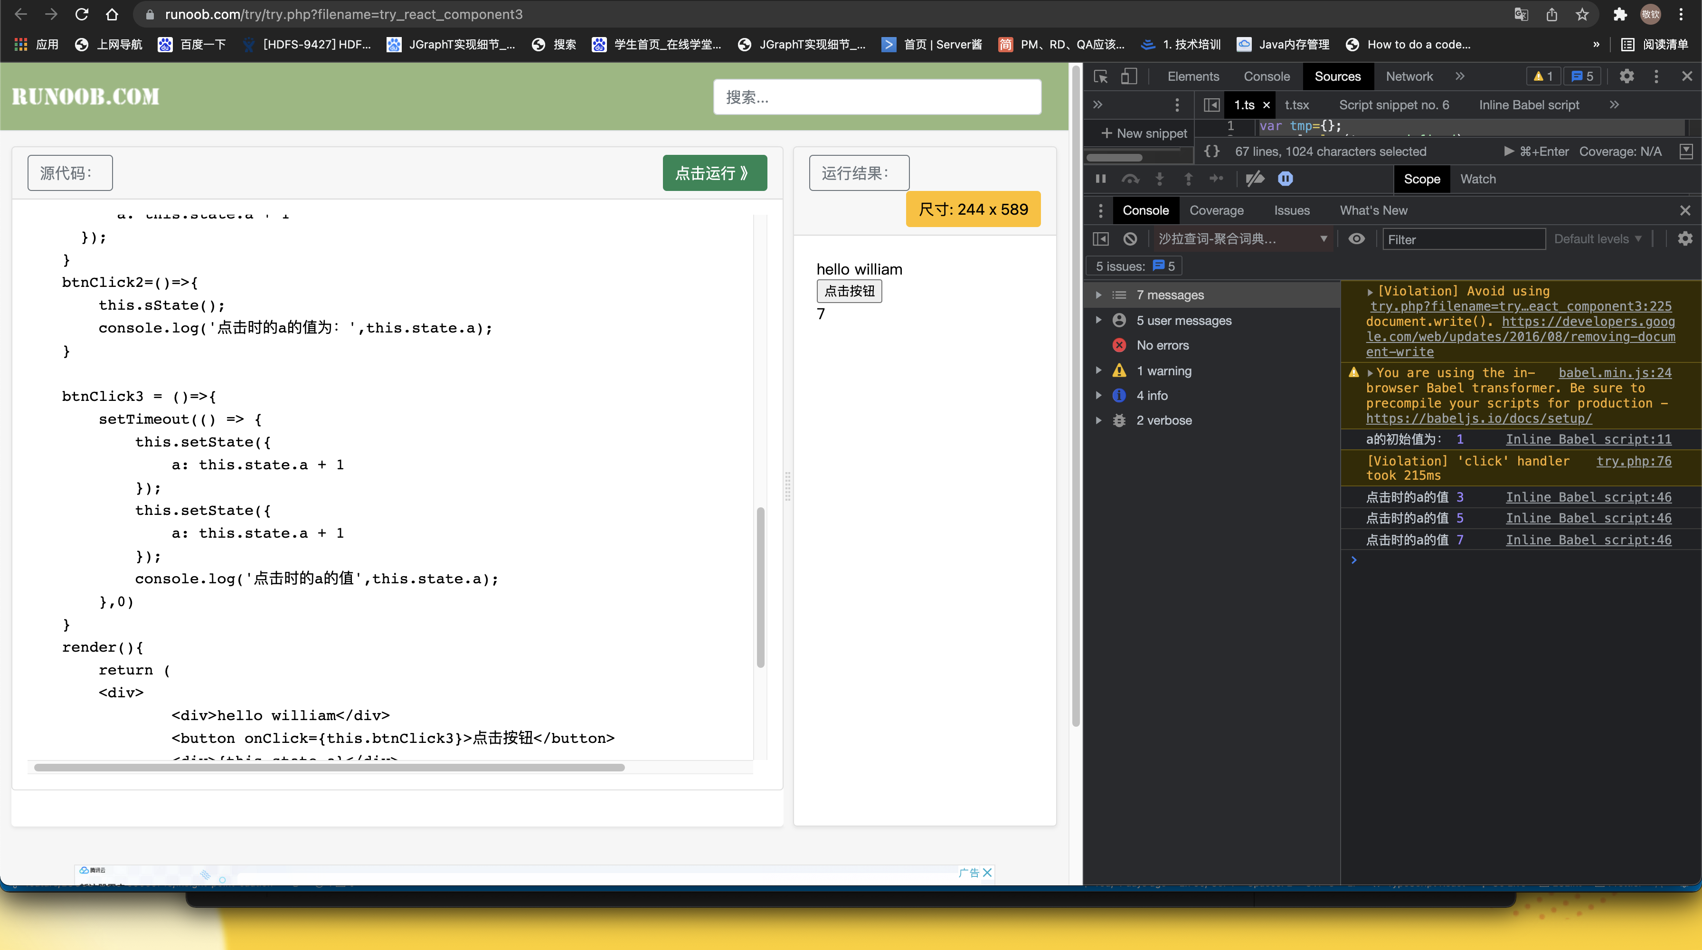
Task: Clear the console with the clear icon
Action: pos(1130,238)
